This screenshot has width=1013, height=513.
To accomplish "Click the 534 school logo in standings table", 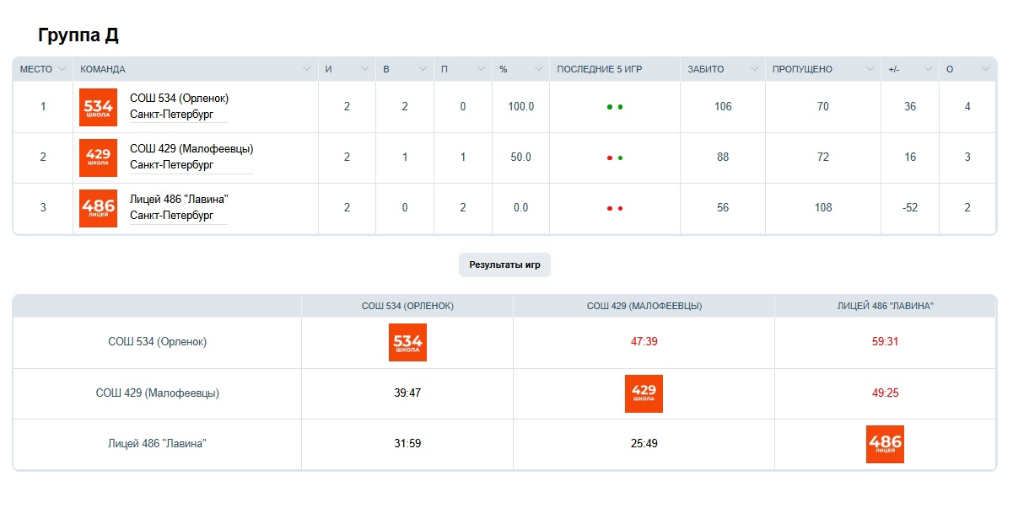I will click(x=98, y=107).
